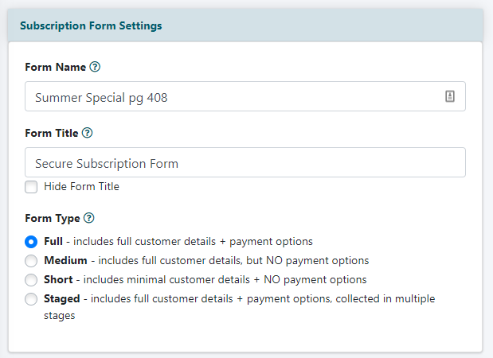Viewport: 493px width, 358px height.
Task: Choose the Medium form type radio button
Action: point(31,260)
